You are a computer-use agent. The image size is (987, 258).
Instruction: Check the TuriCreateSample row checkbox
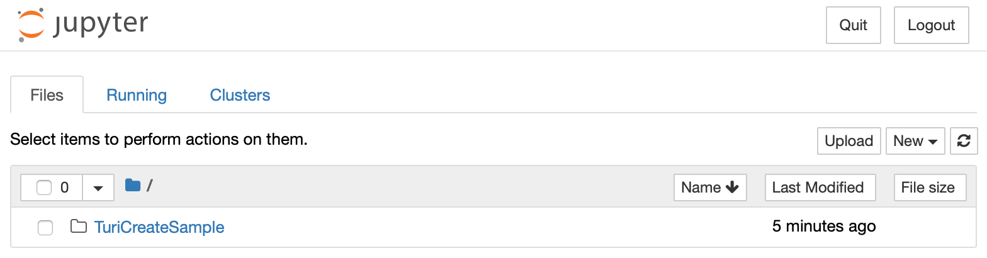click(x=45, y=227)
